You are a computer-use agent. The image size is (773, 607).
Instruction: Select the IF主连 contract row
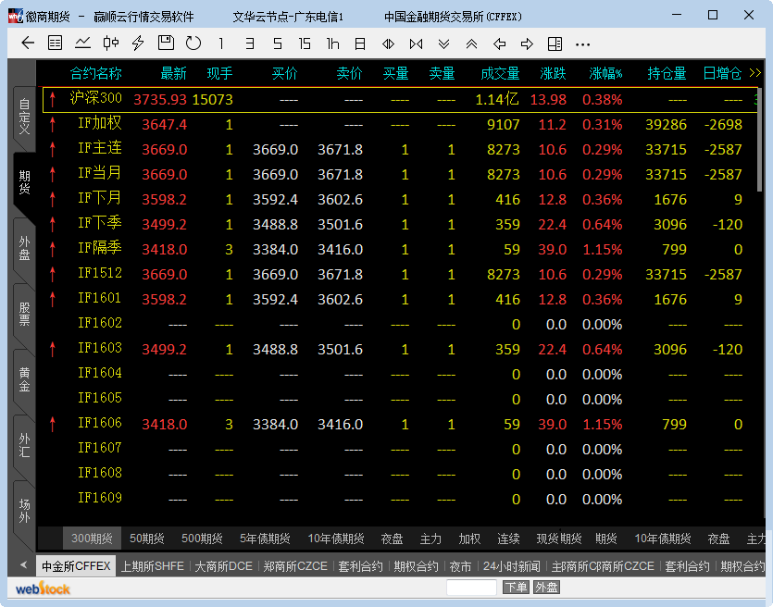[x=100, y=149]
